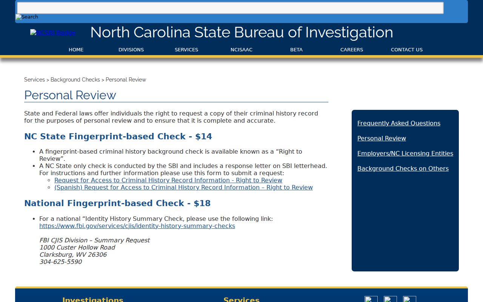Click the phone number 304-625-5590
The width and height of the screenshot is (483, 302).
(60, 262)
